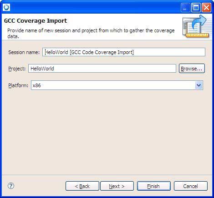
Task: Click the Browse... button
Action: [x=192, y=69]
